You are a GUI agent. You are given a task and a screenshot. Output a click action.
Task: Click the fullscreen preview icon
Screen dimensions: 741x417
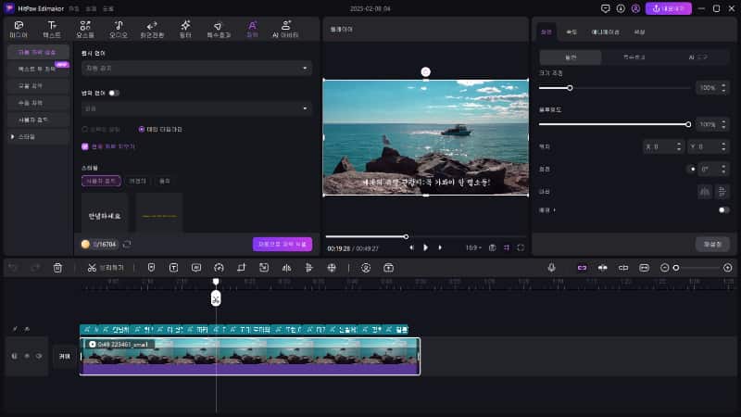point(521,247)
